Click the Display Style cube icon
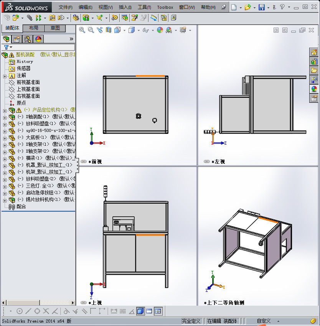Viewport: 320px width, 326px height. point(132,30)
